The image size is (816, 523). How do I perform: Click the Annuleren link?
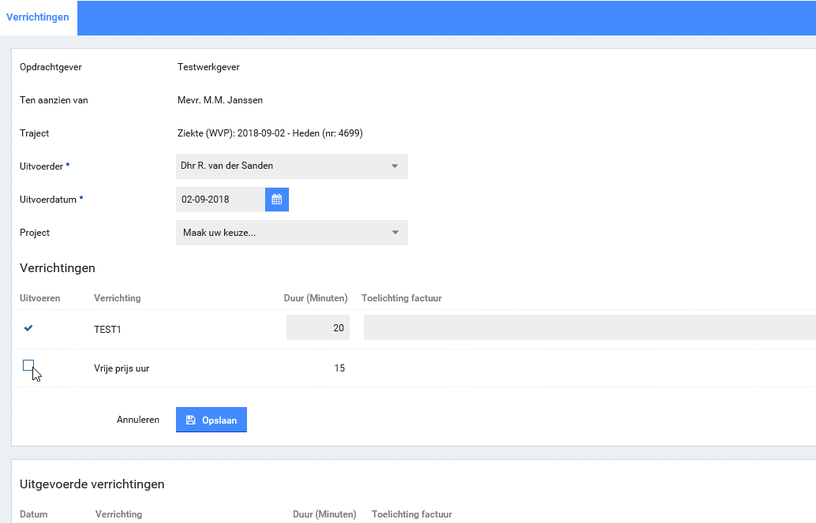click(138, 420)
